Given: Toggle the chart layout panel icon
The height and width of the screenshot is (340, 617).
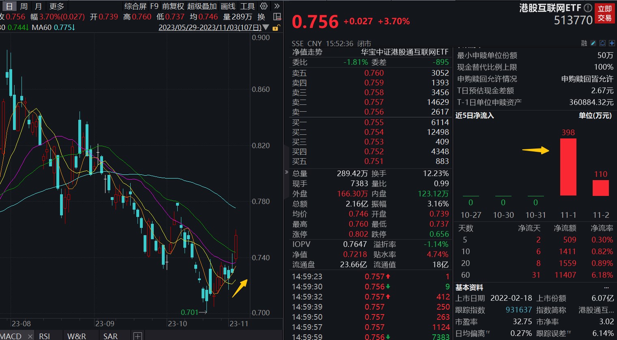Looking at the screenshot, I should tap(277, 17).
